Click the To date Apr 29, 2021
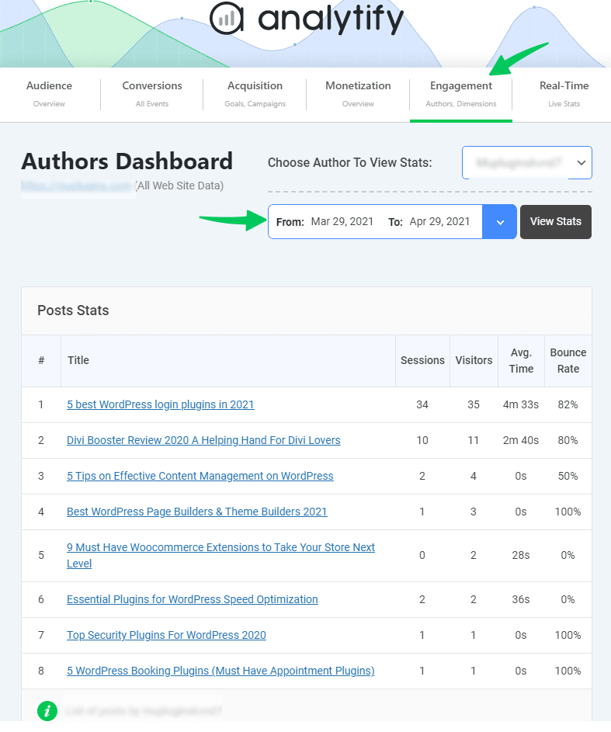 439,221
